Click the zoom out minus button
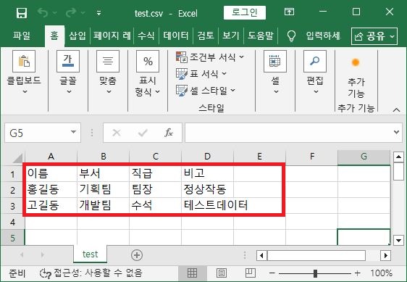Screen dimensions: 407x282 272,273
